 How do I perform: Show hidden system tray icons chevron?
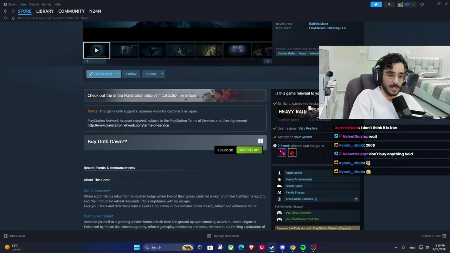tap(396, 247)
